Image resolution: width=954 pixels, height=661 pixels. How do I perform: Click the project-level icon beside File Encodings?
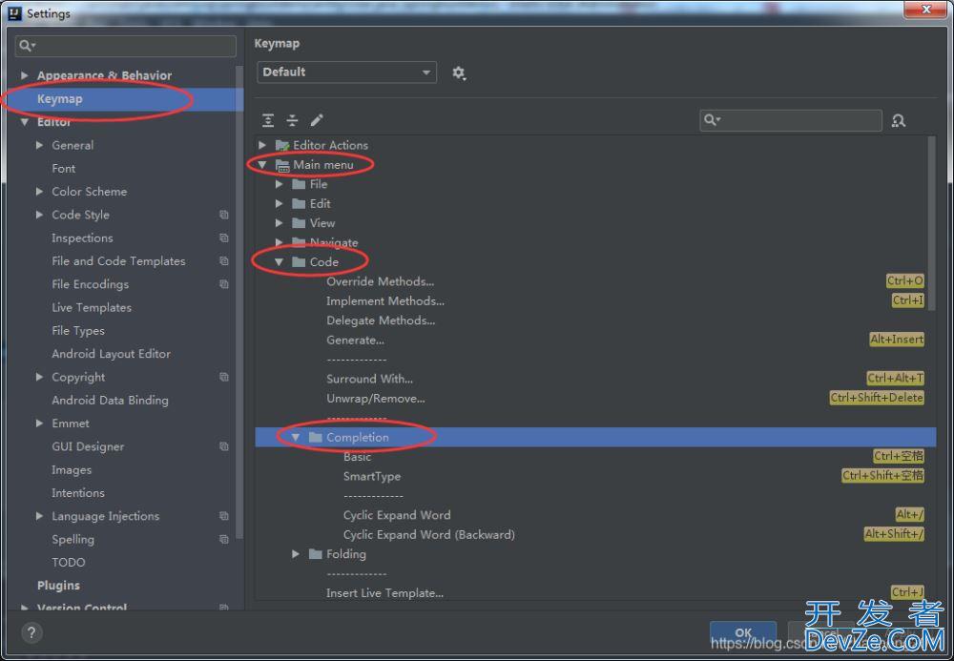[224, 284]
